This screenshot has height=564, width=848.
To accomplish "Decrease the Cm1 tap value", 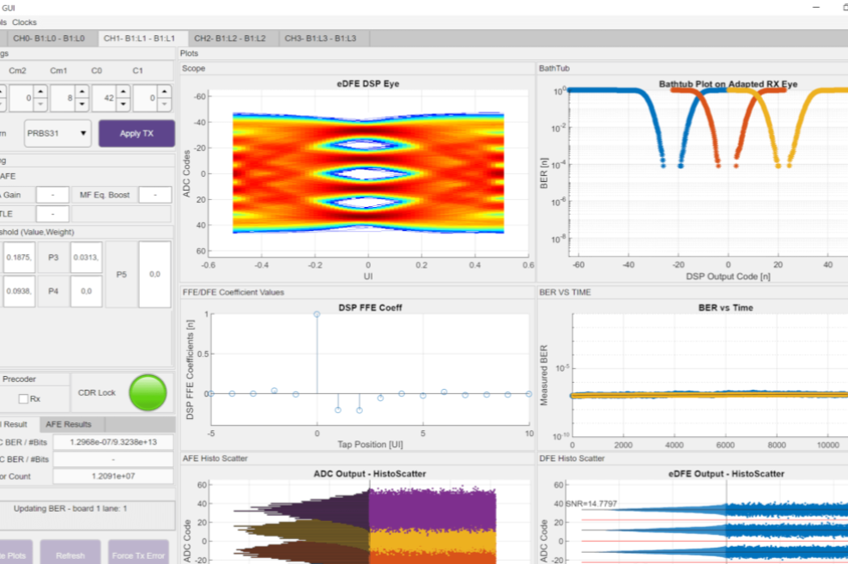I will point(82,105).
